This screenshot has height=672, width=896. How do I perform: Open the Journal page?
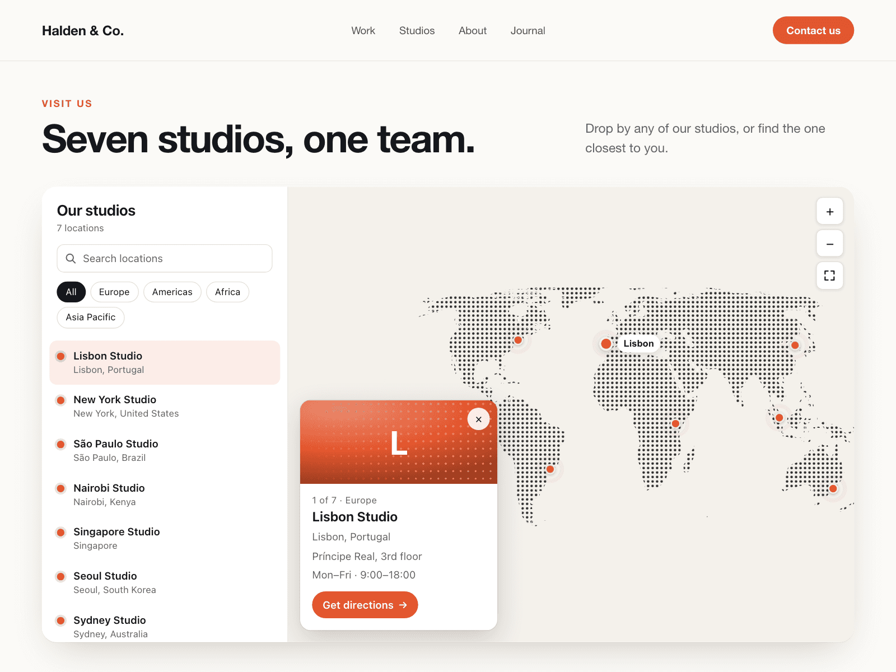coord(528,31)
